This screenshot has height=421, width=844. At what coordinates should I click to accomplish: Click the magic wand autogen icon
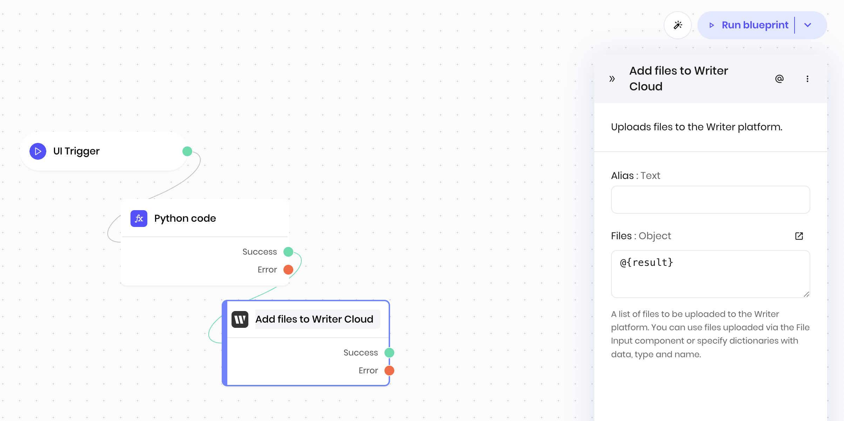(678, 25)
